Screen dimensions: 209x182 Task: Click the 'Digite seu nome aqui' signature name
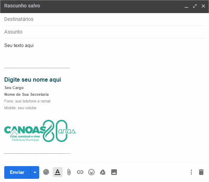coord(32,80)
